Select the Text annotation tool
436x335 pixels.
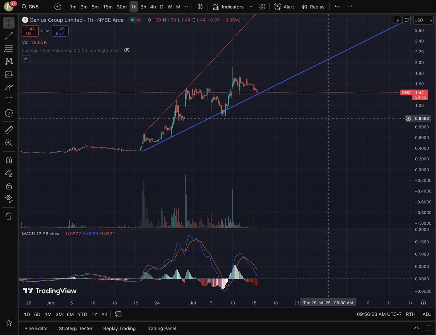tap(9, 100)
